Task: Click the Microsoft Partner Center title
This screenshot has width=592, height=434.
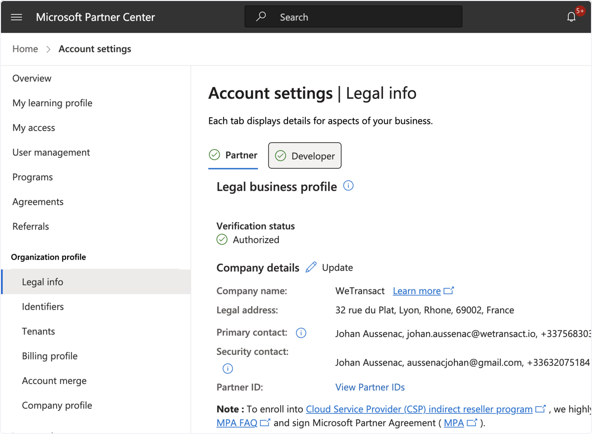Action: coord(95,17)
